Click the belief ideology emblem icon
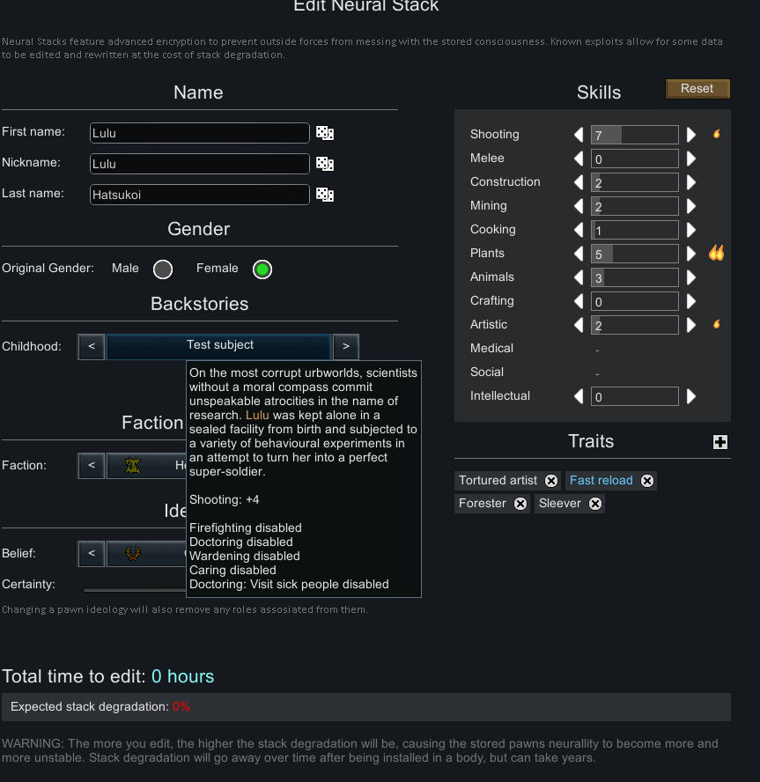Screen dimensions: 760x782 point(133,553)
